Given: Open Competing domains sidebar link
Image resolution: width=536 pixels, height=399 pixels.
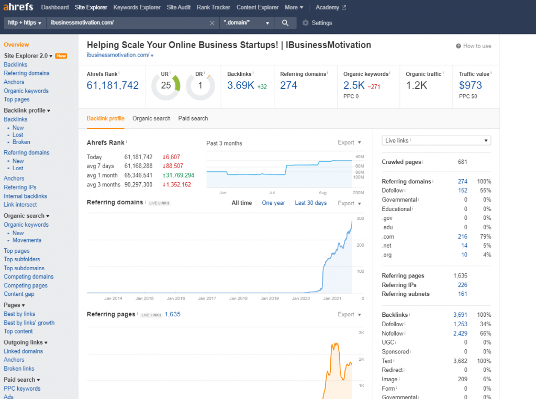Looking at the screenshot, I should click(28, 276).
